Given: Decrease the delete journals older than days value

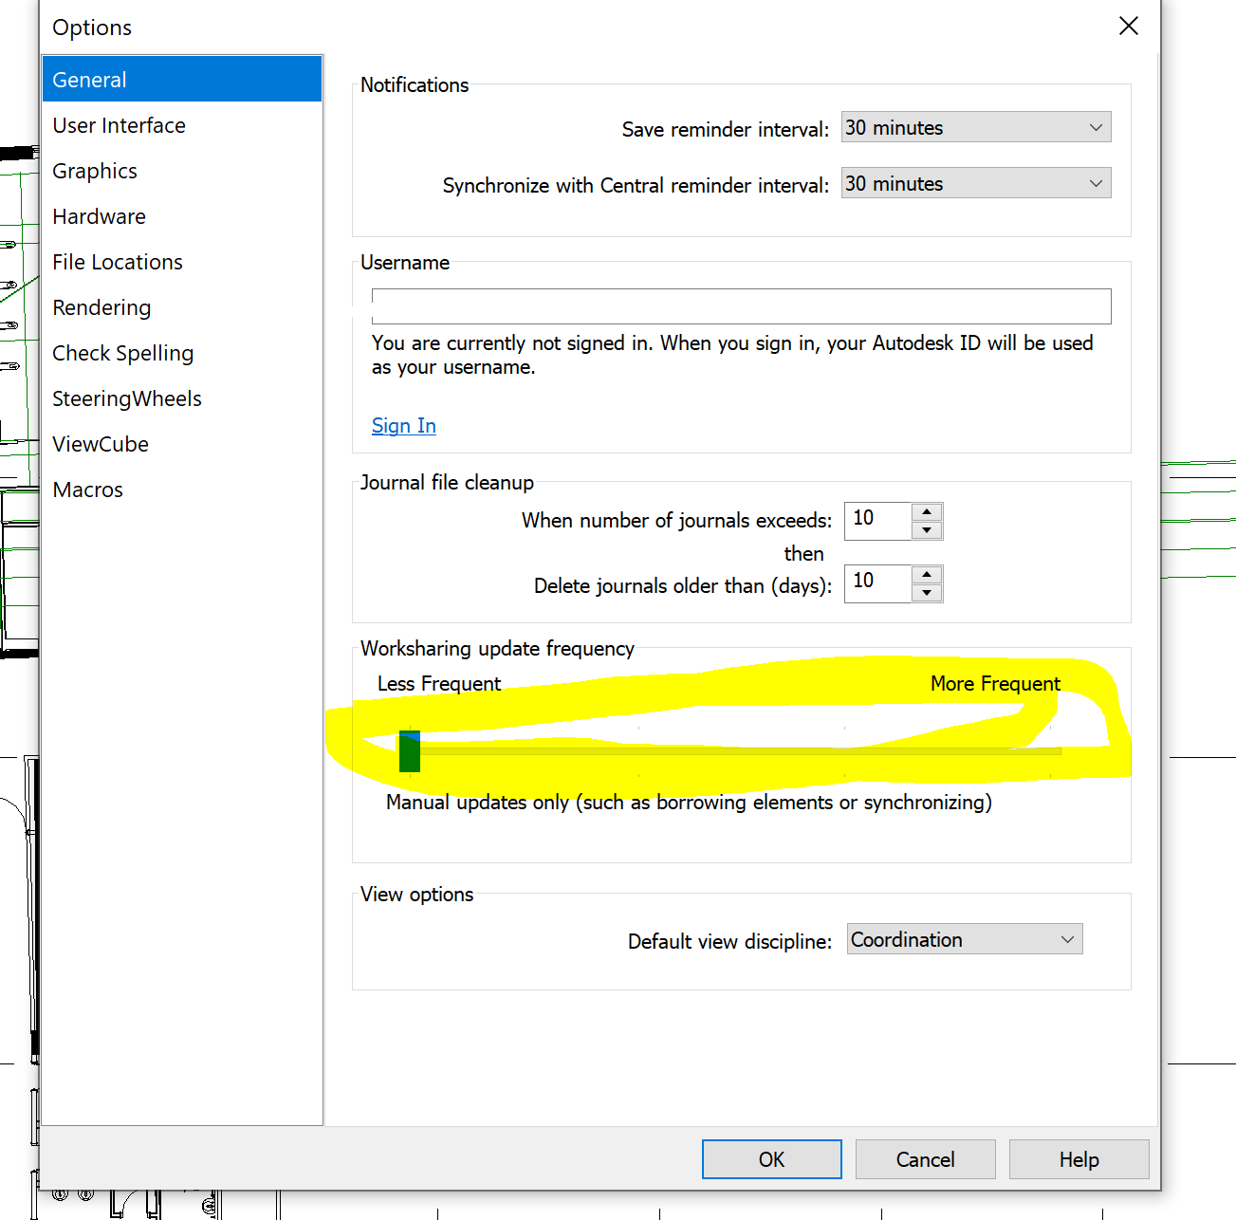Looking at the screenshot, I should pyautogui.click(x=927, y=593).
